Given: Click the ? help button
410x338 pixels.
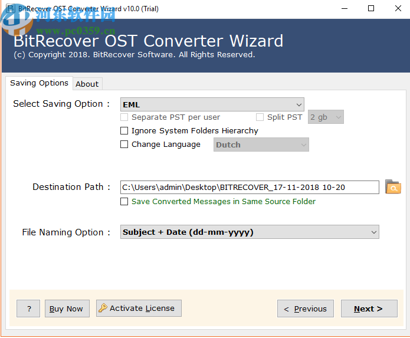Looking at the screenshot, I should click(28, 309).
